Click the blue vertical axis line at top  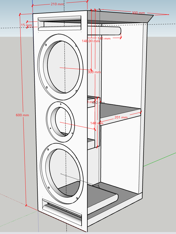[x=32, y=3]
